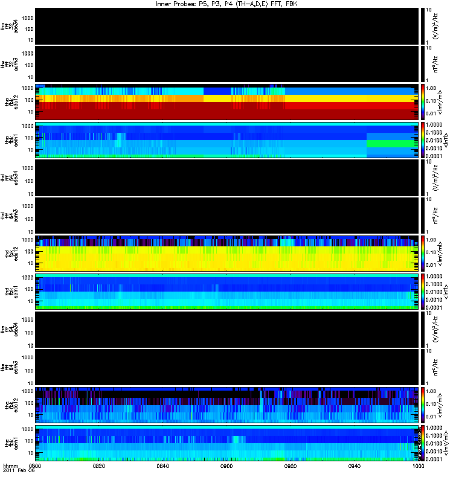The width and height of the screenshot is (453, 483).
Task: Click the color bar beside the fbk edc12
Action: tap(423, 405)
